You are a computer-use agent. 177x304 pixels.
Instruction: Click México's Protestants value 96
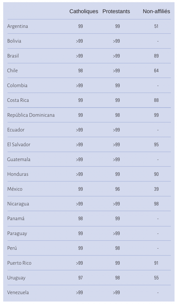click(x=117, y=189)
